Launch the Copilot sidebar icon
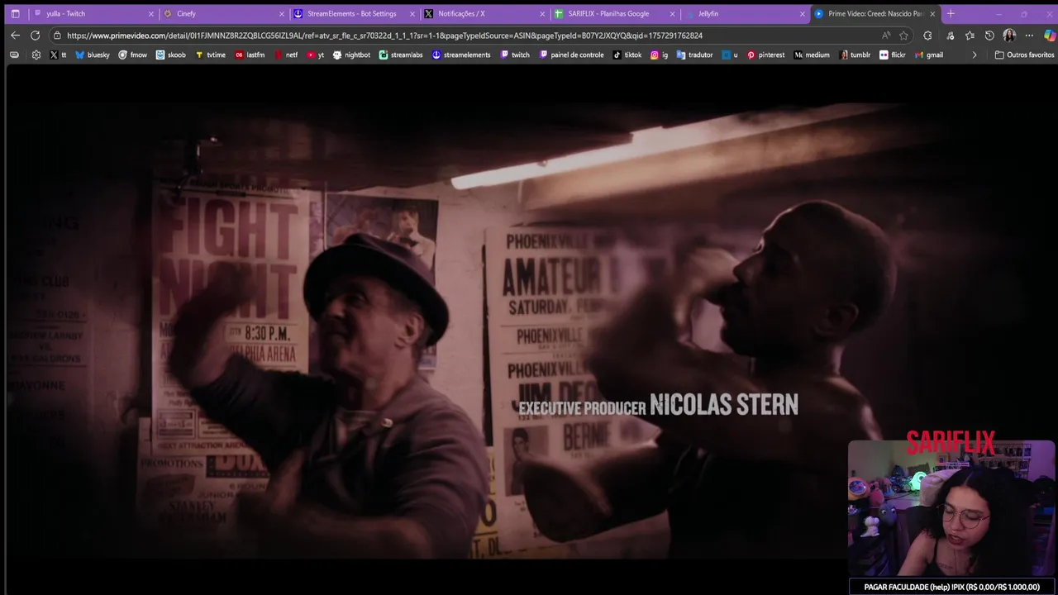Viewport: 1058px width, 595px height. click(x=1049, y=36)
